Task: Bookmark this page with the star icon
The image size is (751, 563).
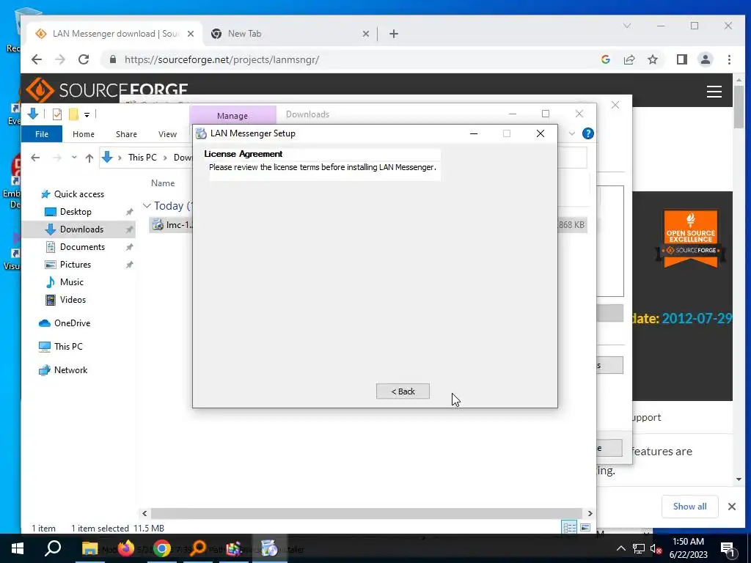Action: click(652, 59)
